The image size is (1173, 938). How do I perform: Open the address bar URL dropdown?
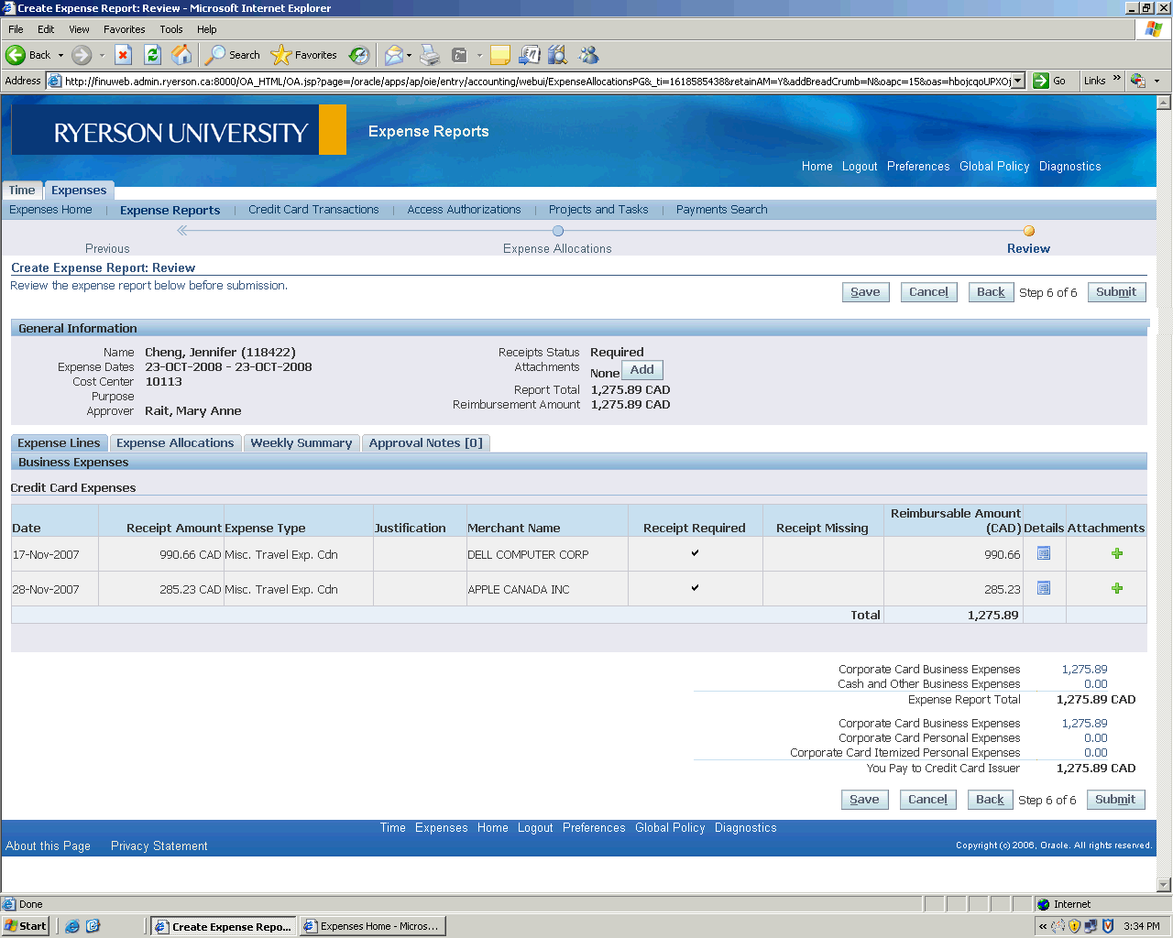pos(1017,81)
